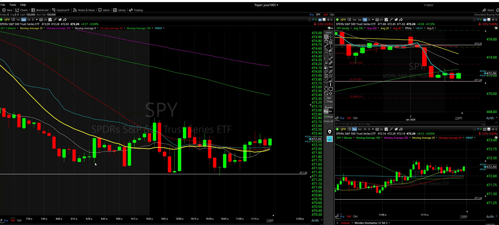The image size is (499, 225).
Task: Click Erase all in the drawing panel
Action: 328,121
